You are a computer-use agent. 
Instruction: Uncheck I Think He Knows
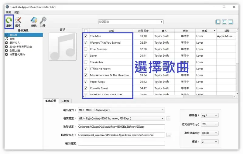(86, 69)
